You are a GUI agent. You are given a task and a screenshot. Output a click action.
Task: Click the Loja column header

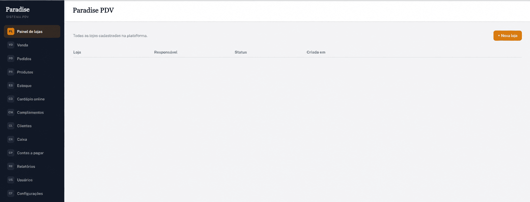tap(77, 52)
